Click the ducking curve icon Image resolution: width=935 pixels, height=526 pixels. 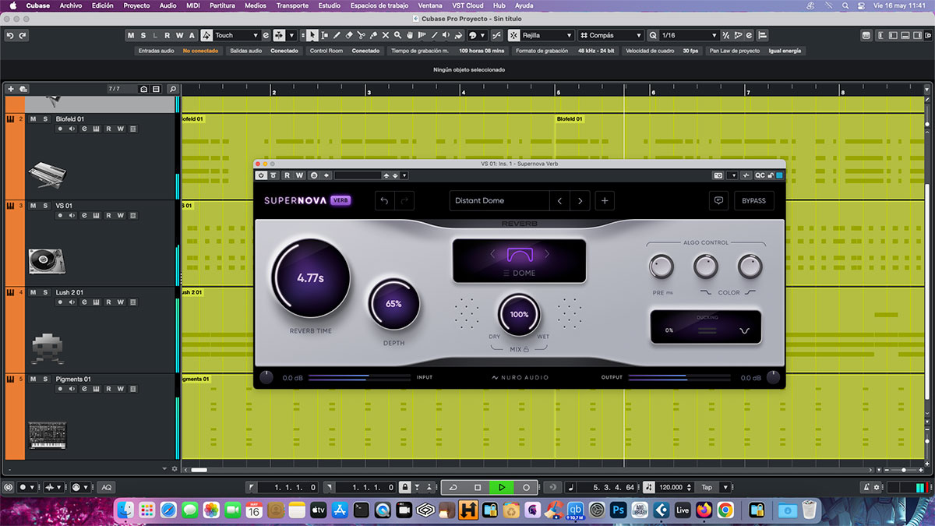click(745, 330)
